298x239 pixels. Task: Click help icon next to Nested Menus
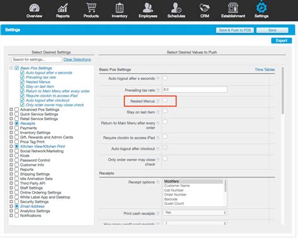point(158,101)
